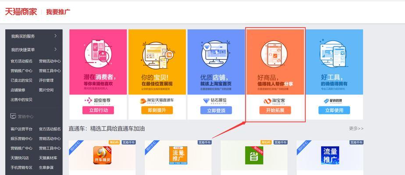Open the 更多>> link
The height and width of the screenshot is (175, 405).
pos(356,128)
